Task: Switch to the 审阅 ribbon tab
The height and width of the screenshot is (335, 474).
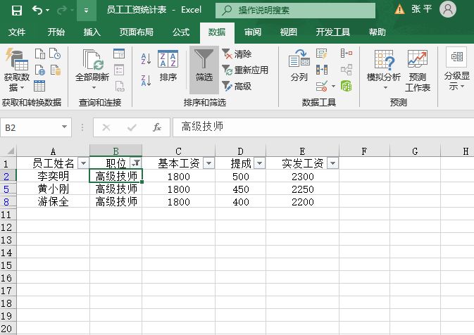Action: click(x=253, y=32)
